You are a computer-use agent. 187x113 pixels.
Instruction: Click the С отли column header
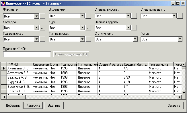(x=54, y=64)
